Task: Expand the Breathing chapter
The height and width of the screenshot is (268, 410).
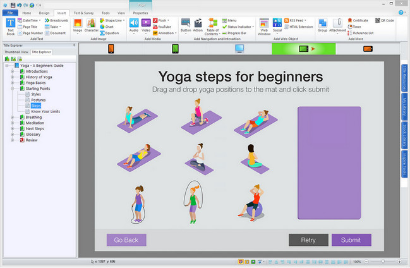Action: point(12,117)
